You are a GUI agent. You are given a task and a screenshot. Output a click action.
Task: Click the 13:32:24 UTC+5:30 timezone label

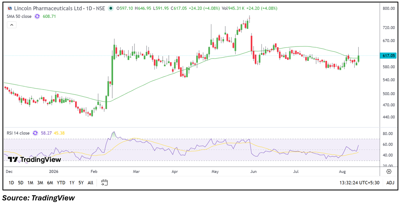359,183
